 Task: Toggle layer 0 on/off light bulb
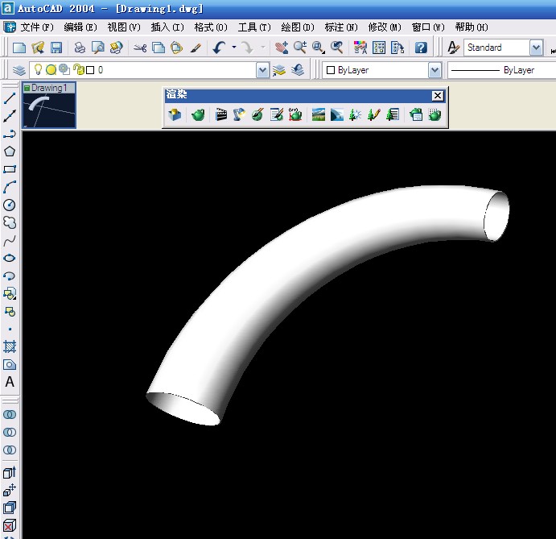coord(38,69)
